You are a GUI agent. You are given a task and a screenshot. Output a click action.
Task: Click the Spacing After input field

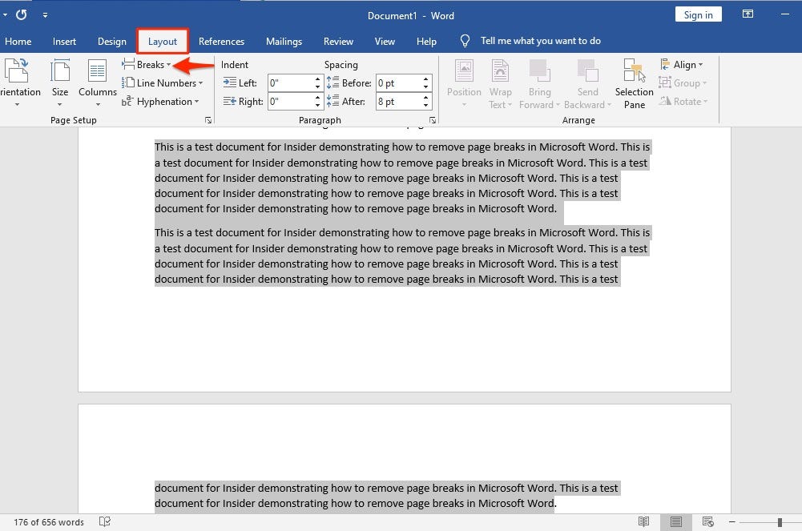click(398, 101)
